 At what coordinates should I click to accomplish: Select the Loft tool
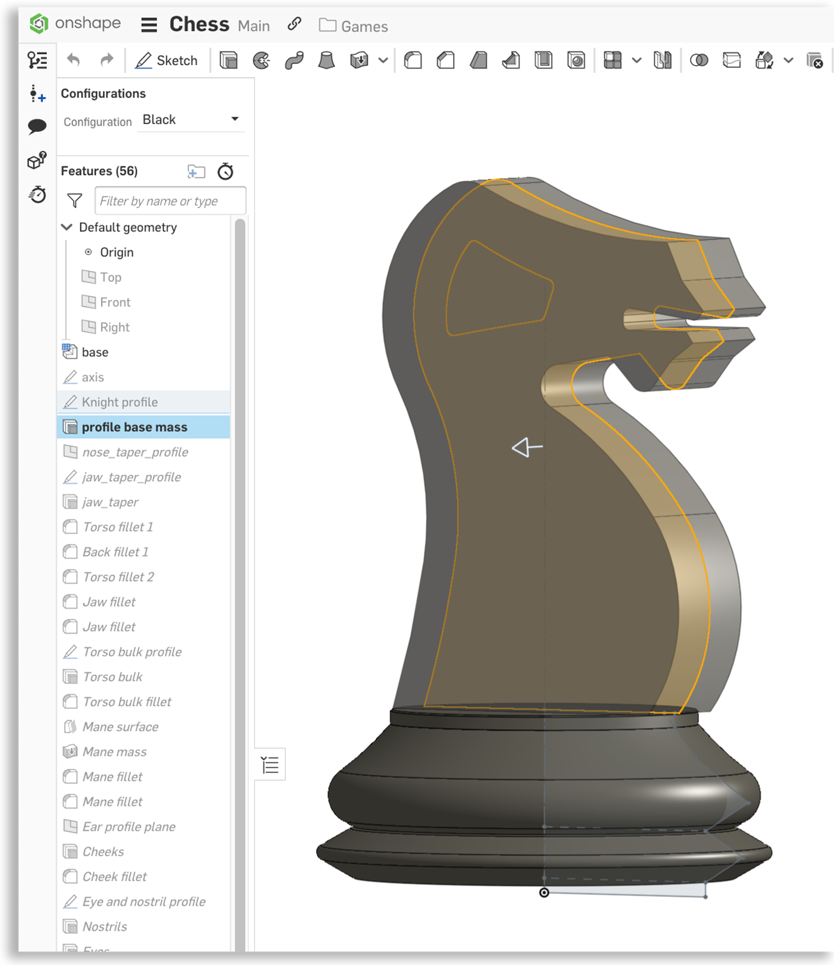click(x=326, y=60)
